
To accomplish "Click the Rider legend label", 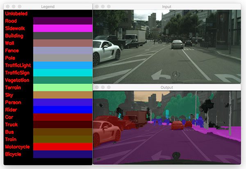I will (11, 110).
